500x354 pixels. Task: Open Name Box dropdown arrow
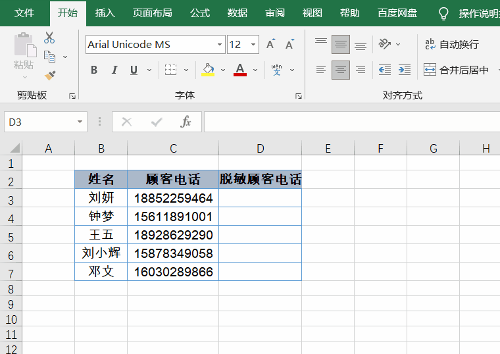click(80, 122)
